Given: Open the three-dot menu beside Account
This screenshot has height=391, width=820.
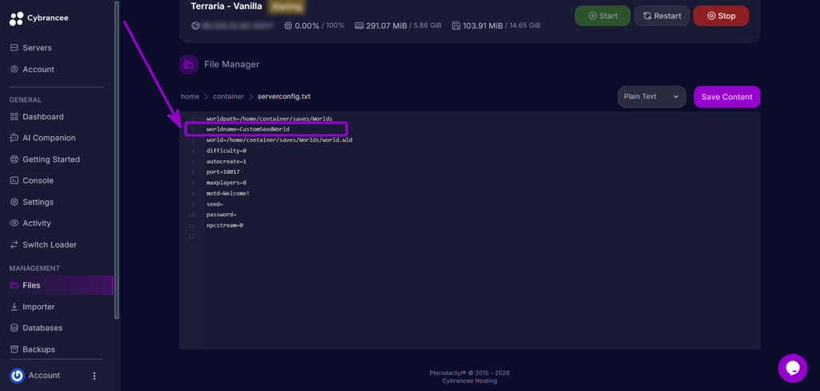Looking at the screenshot, I should [x=94, y=376].
